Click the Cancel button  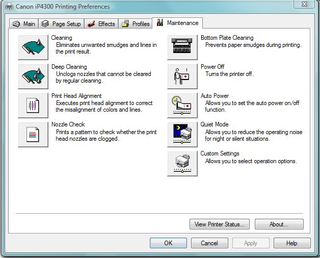click(x=209, y=243)
